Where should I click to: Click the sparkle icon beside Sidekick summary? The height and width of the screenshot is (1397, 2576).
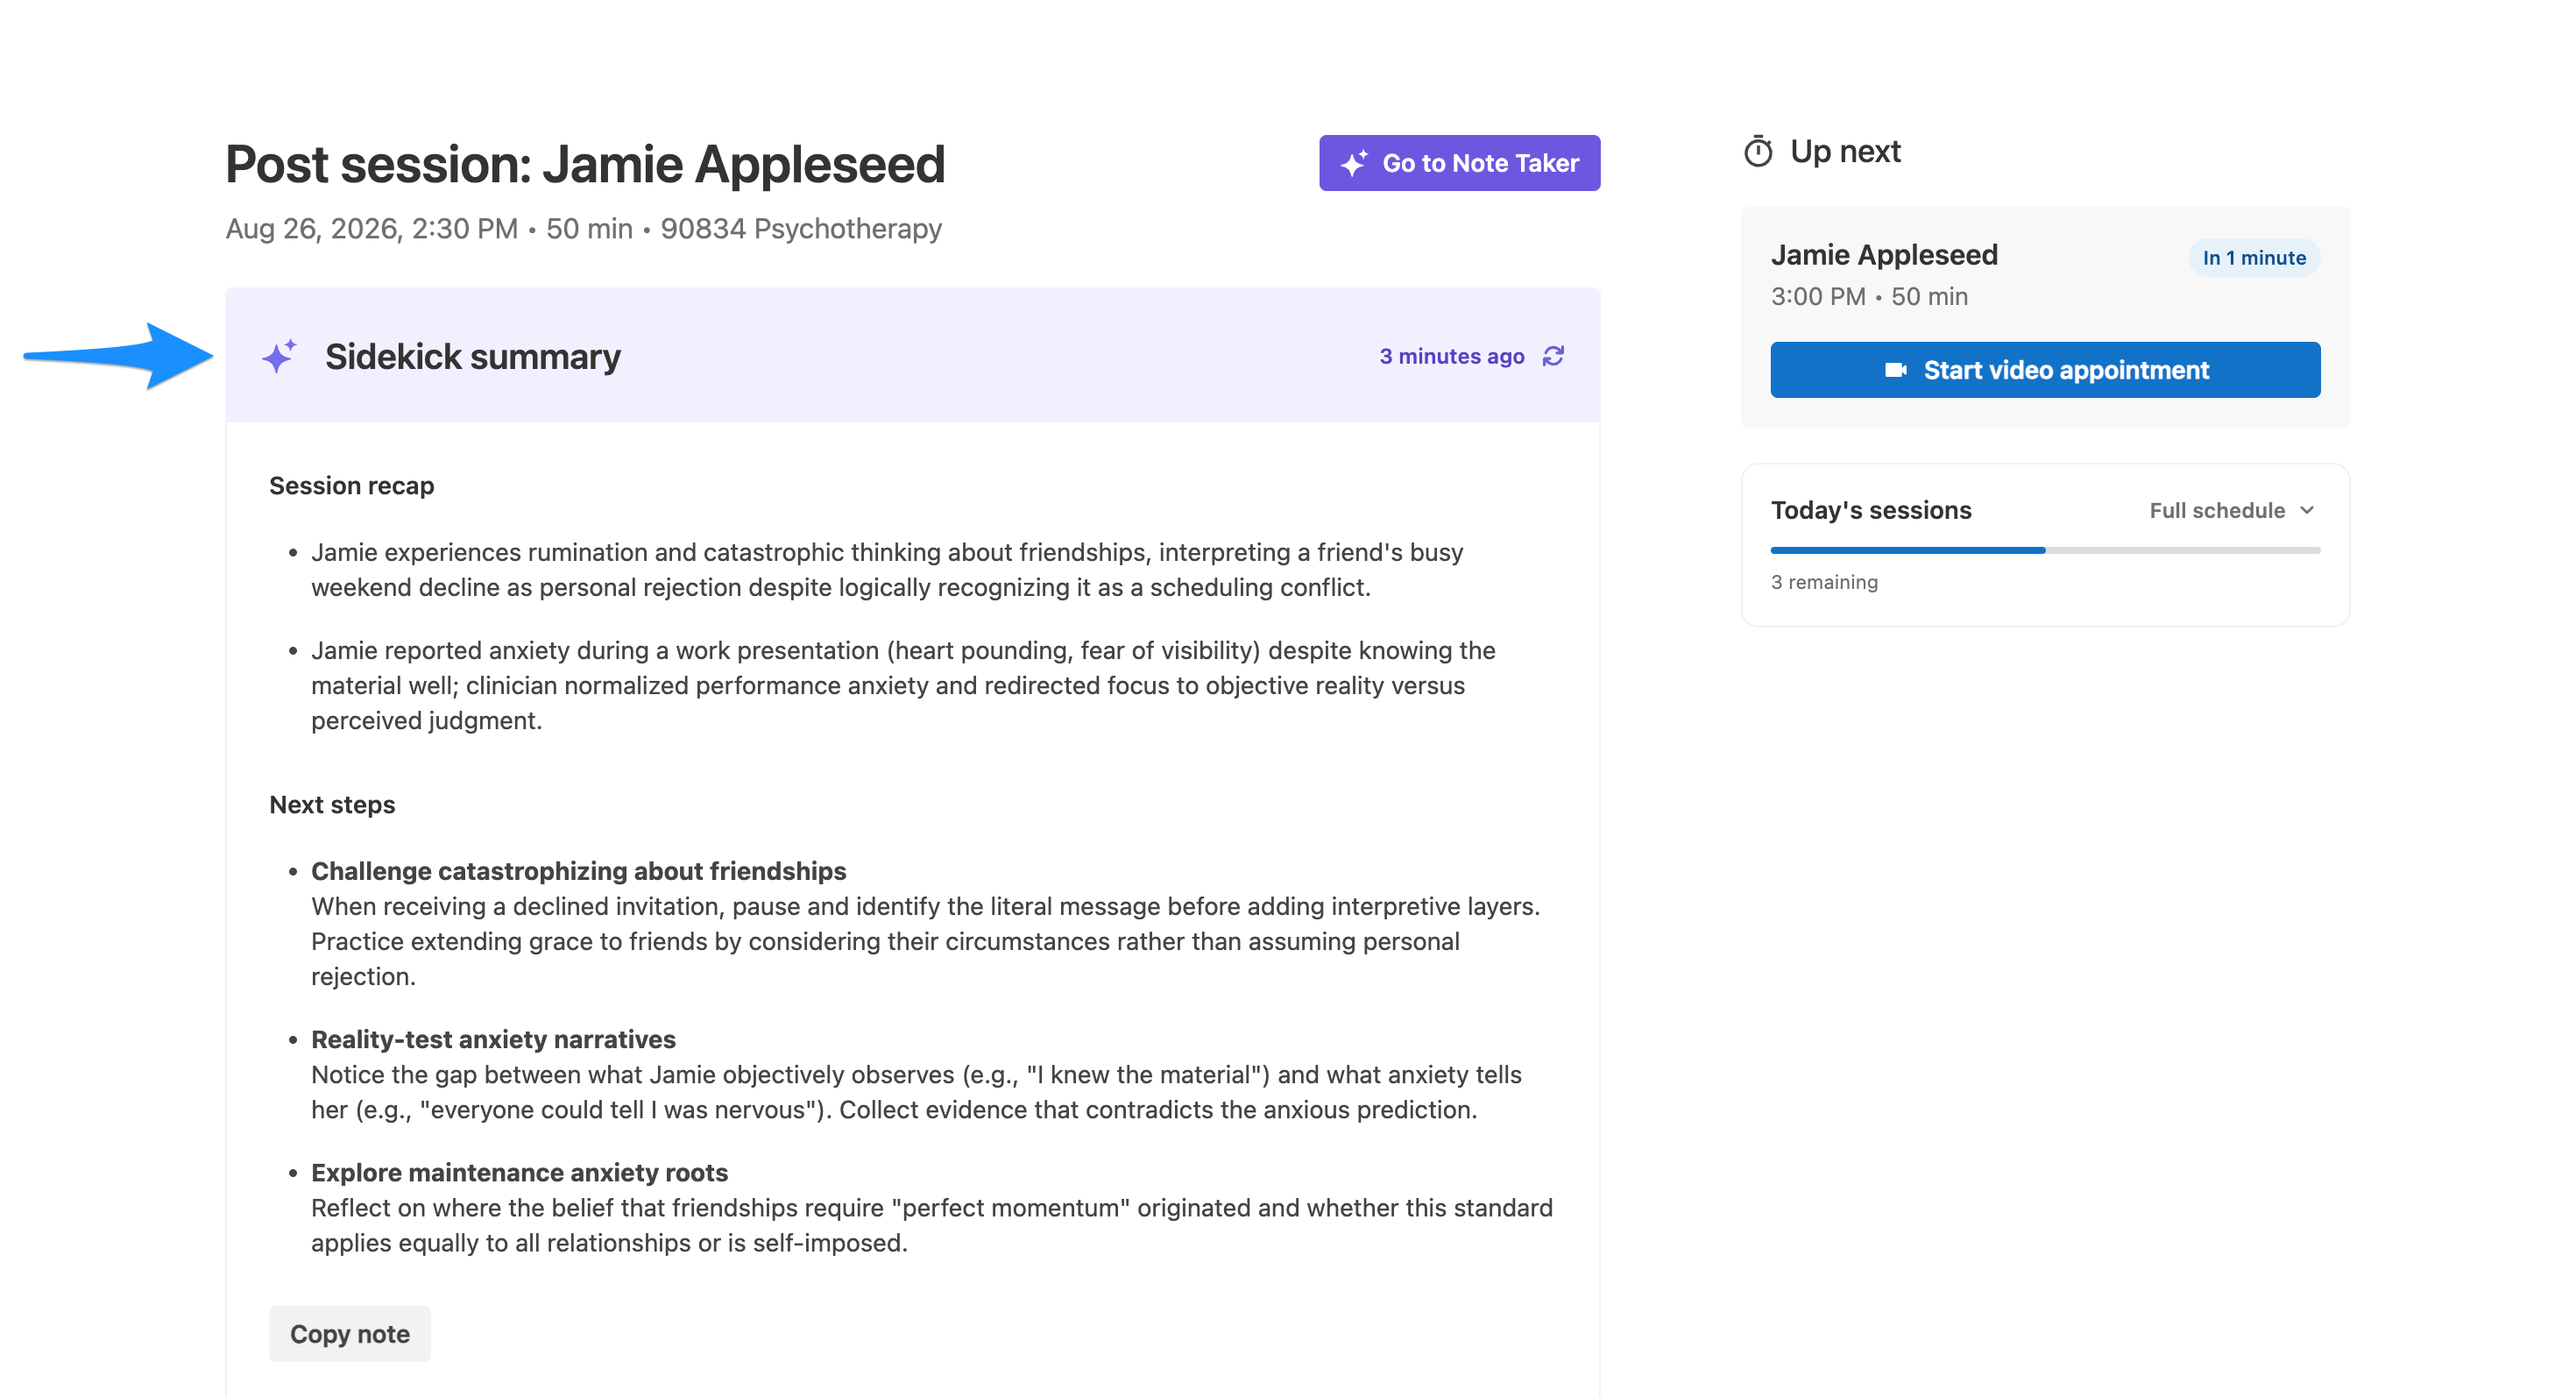[x=279, y=356]
